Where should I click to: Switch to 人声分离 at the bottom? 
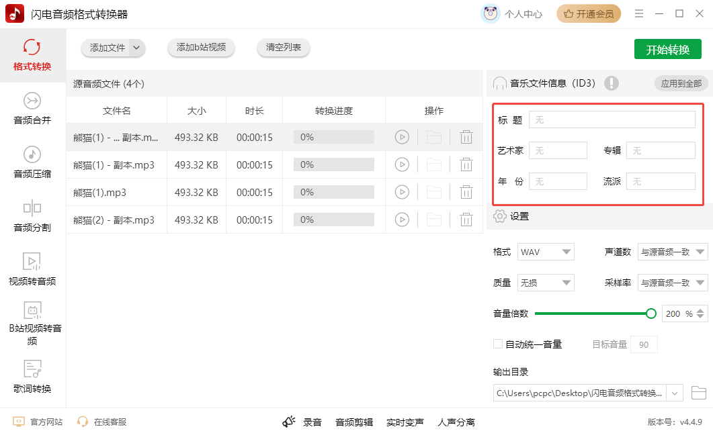pyautogui.click(x=458, y=422)
